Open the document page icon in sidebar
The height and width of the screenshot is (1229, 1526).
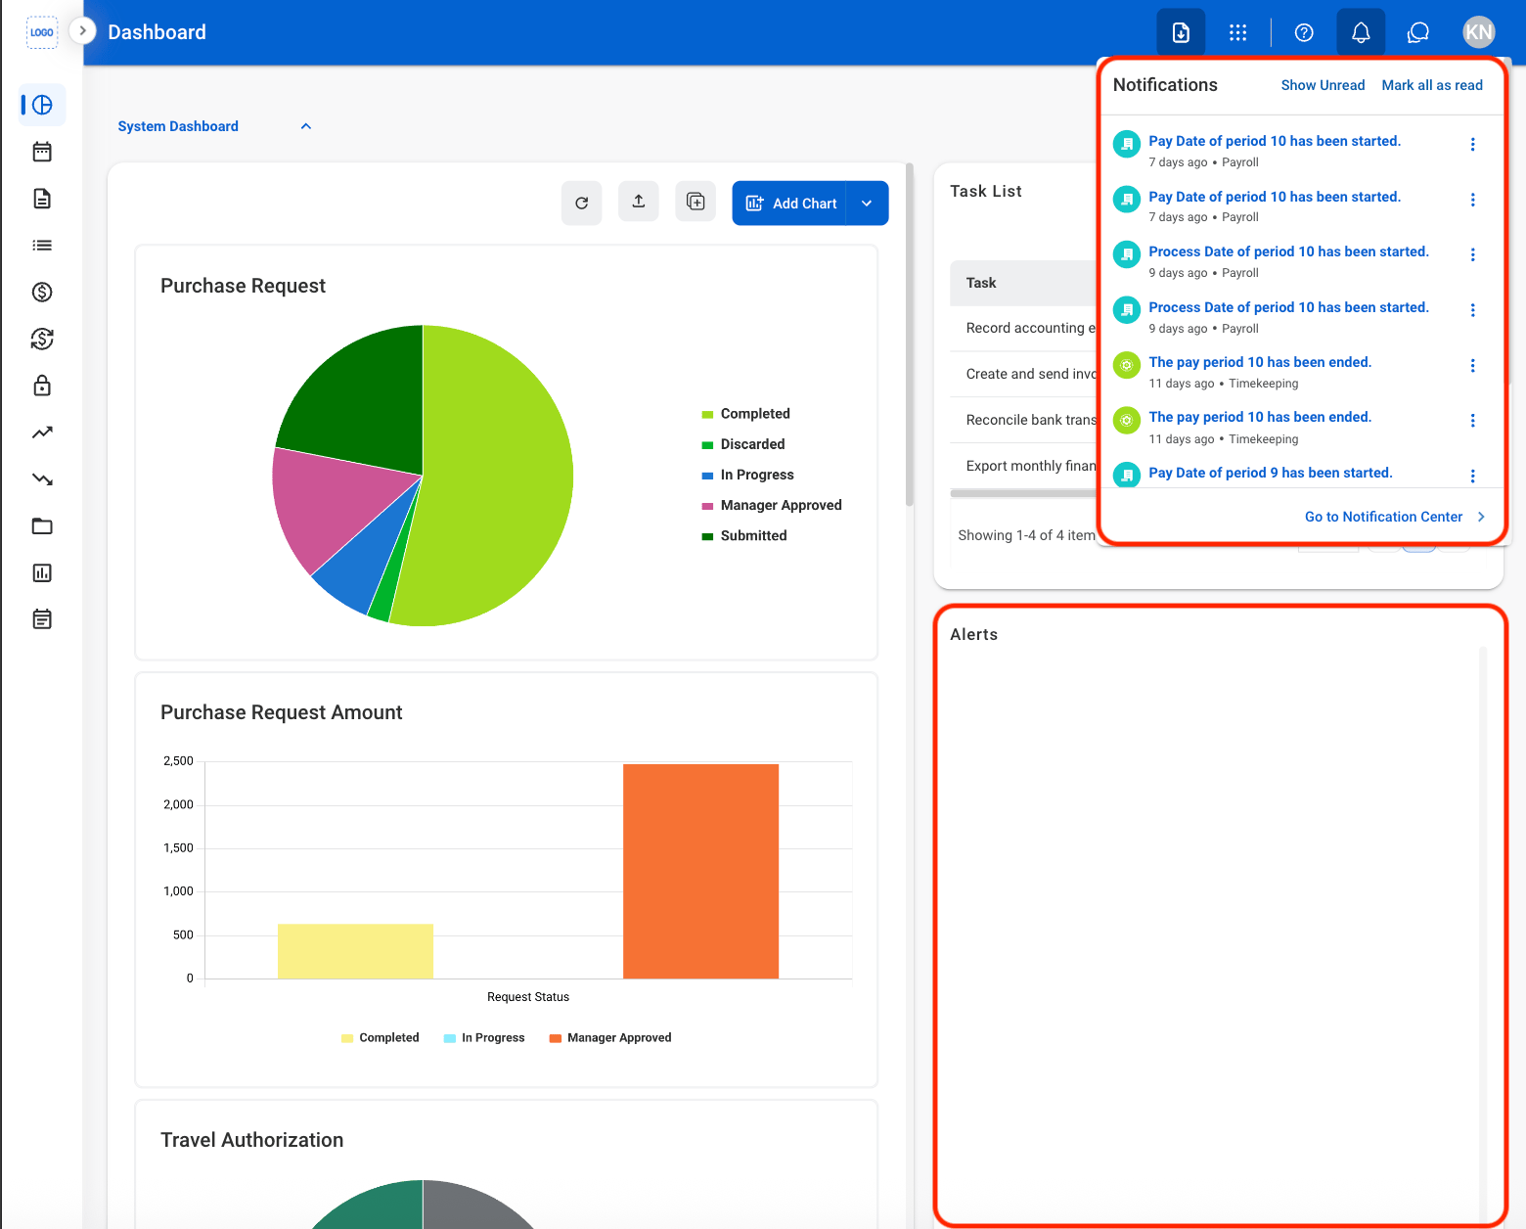pyautogui.click(x=42, y=199)
